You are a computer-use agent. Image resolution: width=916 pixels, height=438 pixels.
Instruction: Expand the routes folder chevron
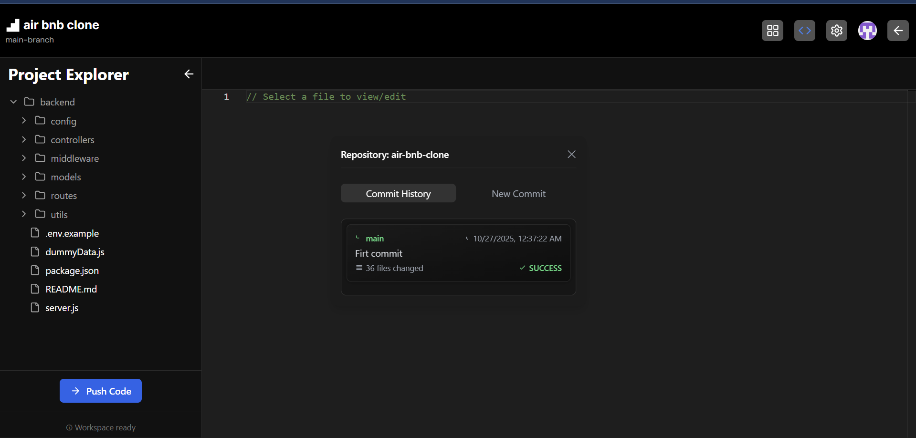pyautogui.click(x=24, y=195)
